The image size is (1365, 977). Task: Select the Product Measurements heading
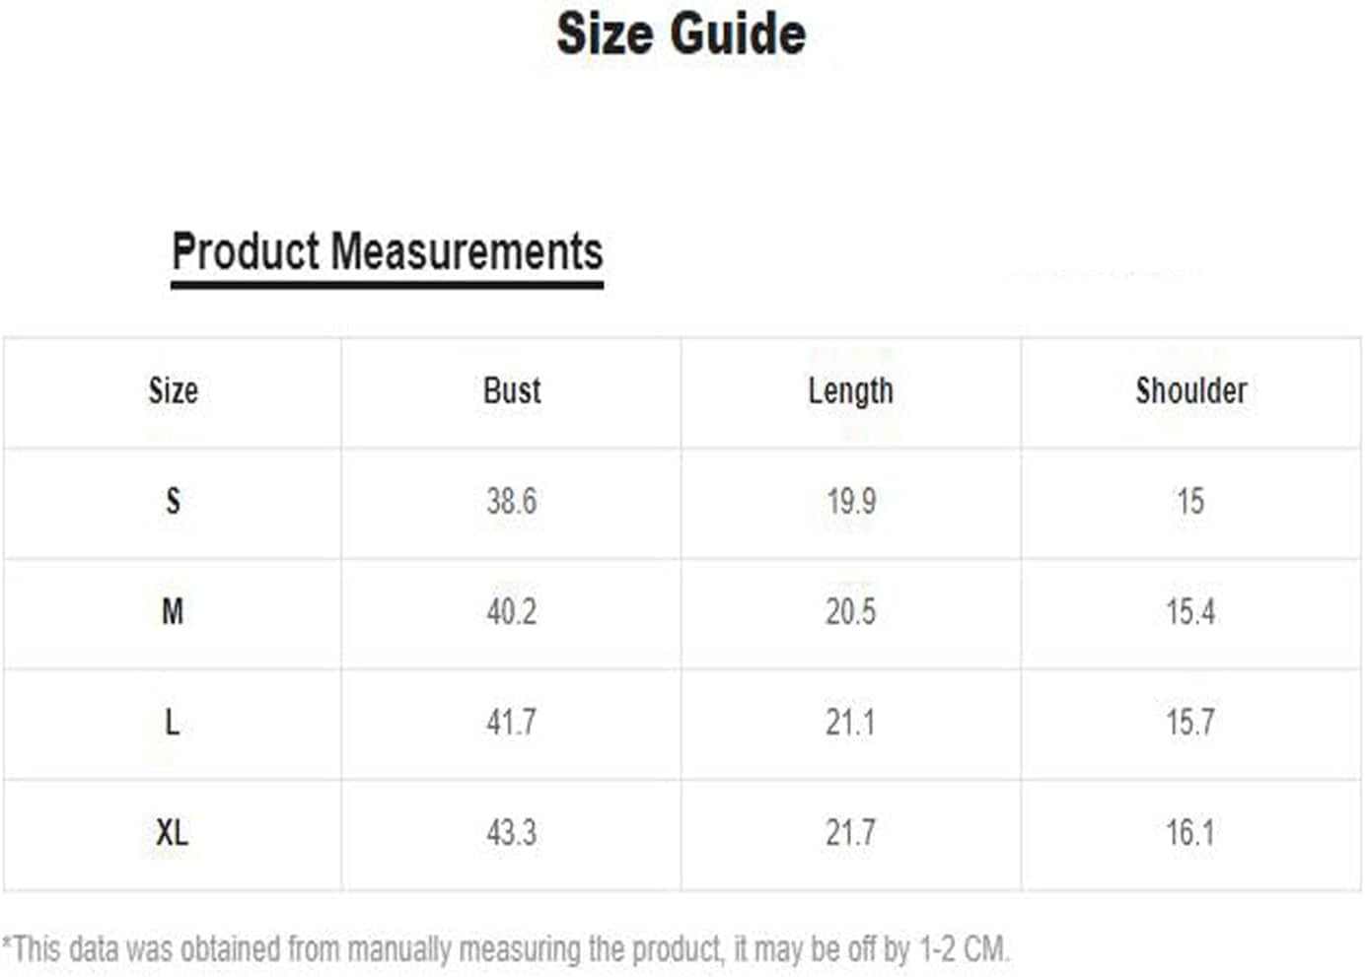tap(387, 251)
